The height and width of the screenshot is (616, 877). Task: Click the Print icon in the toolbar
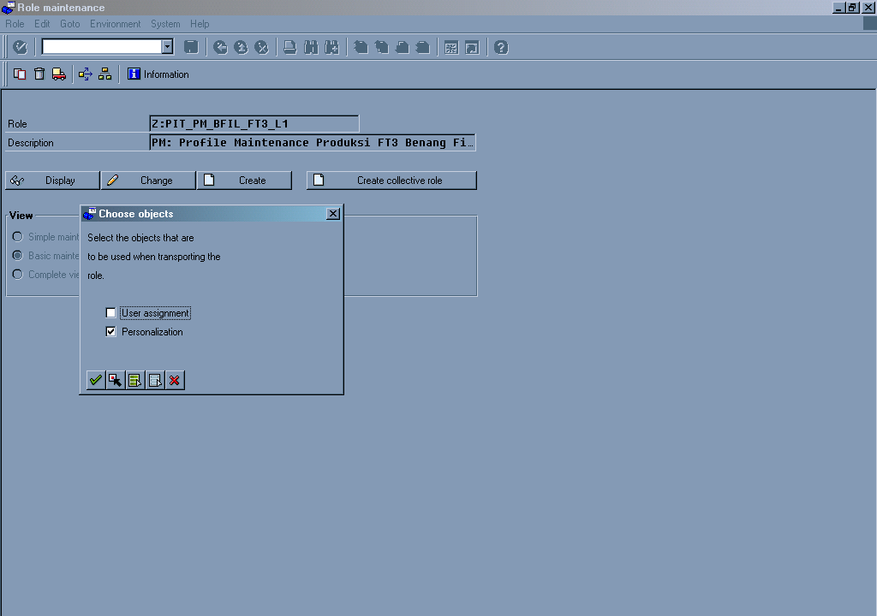tap(289, 47)
